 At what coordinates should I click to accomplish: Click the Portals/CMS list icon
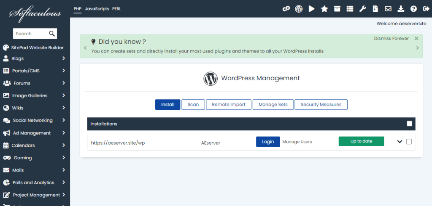(6, 71)
